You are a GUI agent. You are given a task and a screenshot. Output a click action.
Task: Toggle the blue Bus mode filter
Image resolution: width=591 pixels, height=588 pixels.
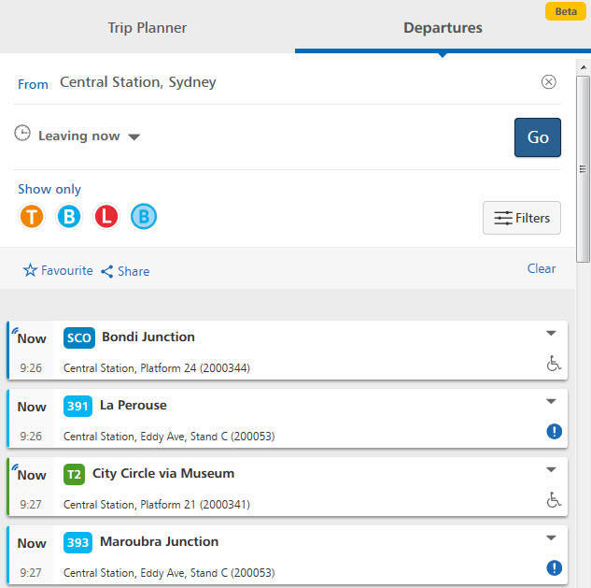(69, 217)
